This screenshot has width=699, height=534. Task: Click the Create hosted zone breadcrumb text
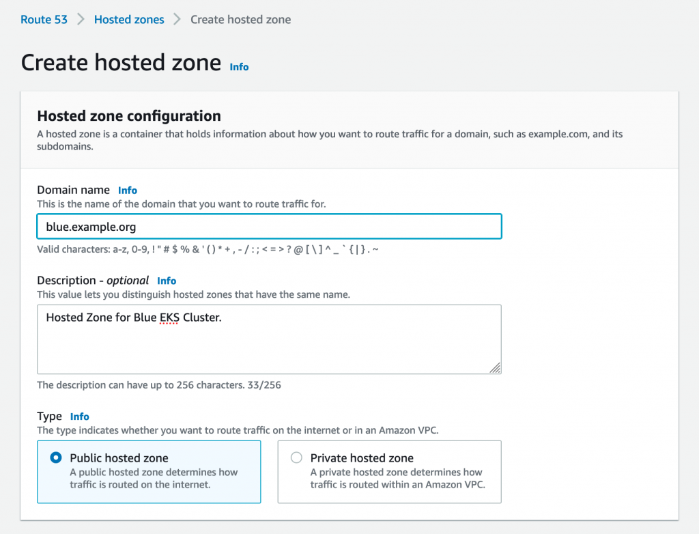(x=241, y=20)
